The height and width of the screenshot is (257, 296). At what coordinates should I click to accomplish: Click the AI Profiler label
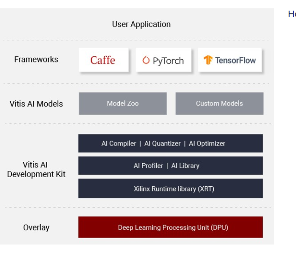point(148,165)
